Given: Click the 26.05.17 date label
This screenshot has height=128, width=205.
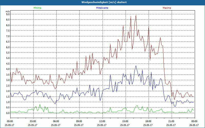Looking at the screenshot, I should pyautogui.click(x=194, y=125).
